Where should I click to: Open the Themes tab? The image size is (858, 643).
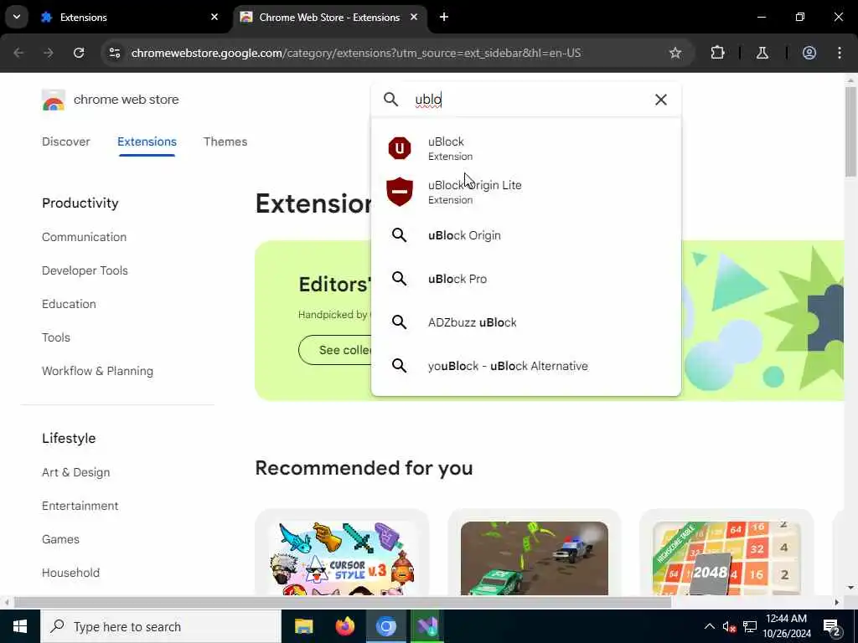click(x=225, y=141)
